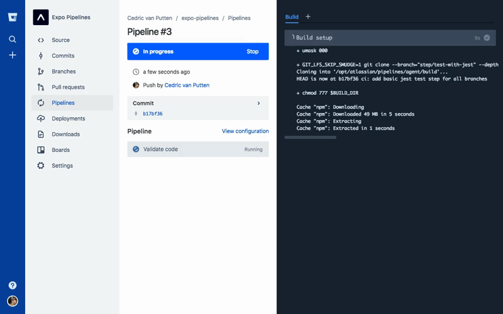The height and width of the screenshot is (314, 503).
Task: Open commit b17bf36 link
Action: pyautogui.click(x=153, y=114)
